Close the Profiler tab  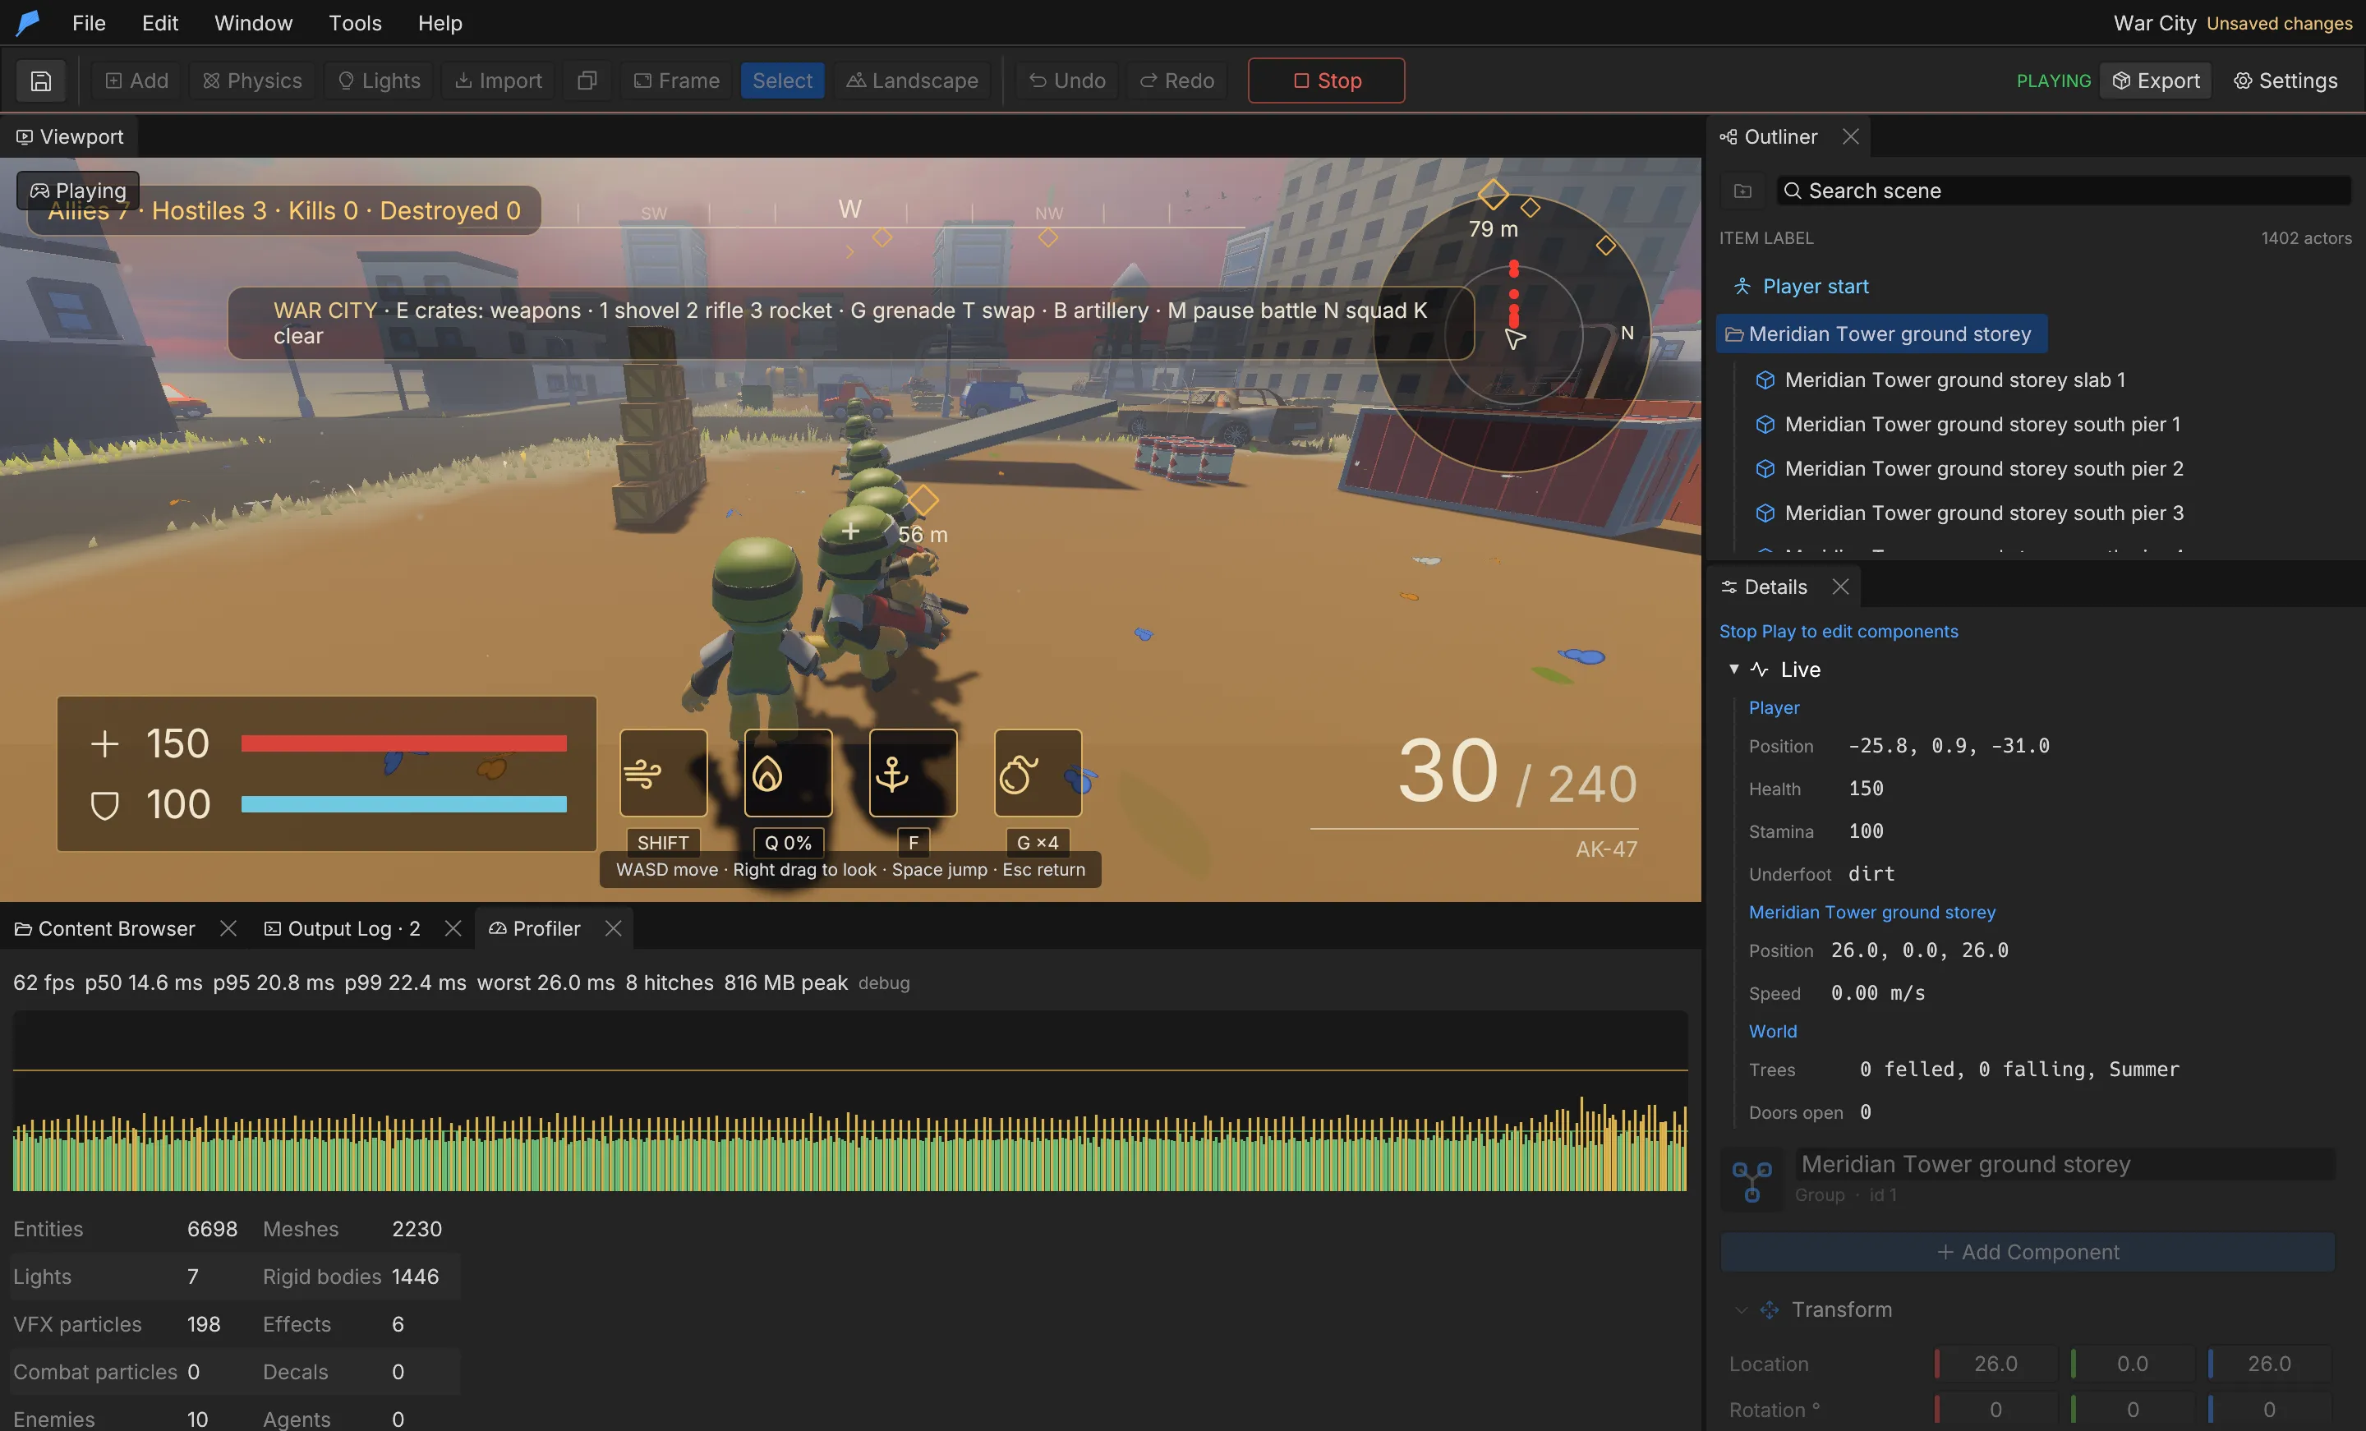tap(614, 929)
